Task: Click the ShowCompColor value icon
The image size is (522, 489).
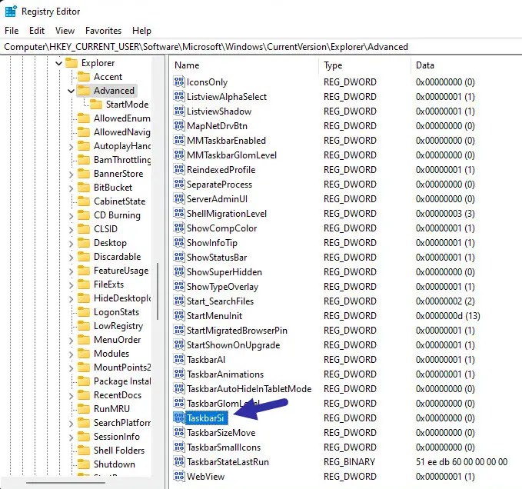Action: click(179, 228)
